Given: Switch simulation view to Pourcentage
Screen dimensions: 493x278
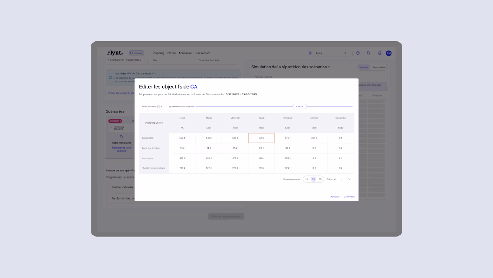Looking at the screenshot, I should click(379, 67).
